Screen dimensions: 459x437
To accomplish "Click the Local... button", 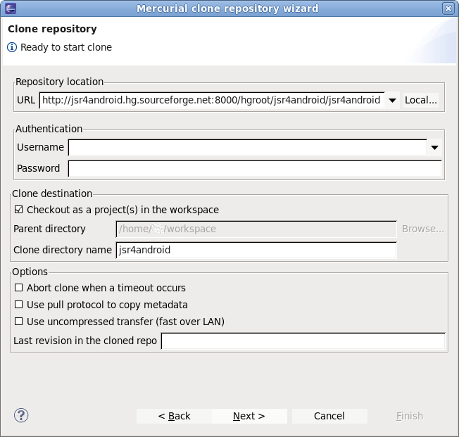I will pos(421,100).
